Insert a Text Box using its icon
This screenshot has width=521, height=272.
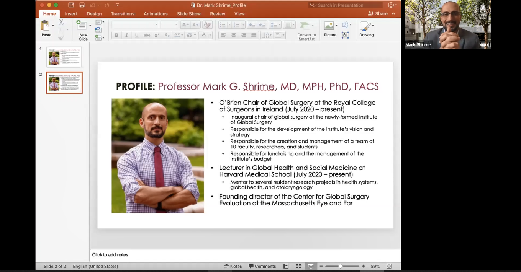(x=345, y=35)
